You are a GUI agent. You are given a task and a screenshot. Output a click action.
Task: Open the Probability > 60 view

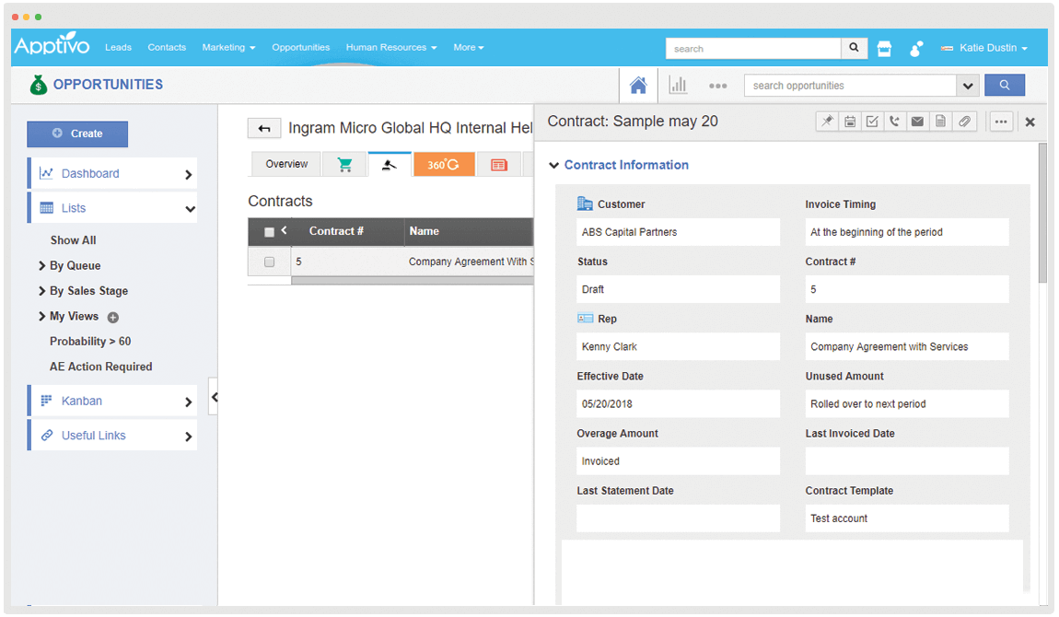[90, 342]
